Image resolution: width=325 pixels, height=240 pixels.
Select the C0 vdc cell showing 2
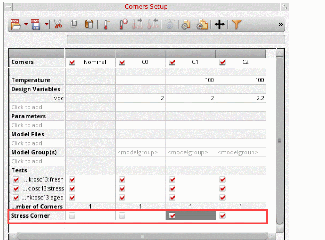click(x=140, y=98)
